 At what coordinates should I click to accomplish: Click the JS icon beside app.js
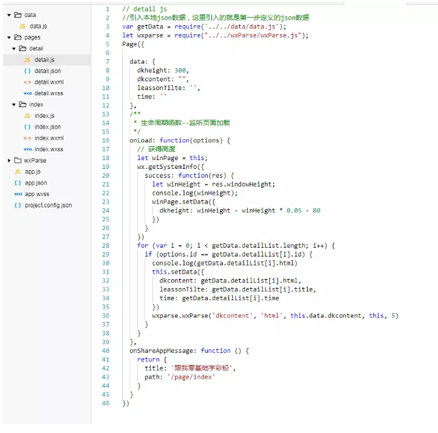tap(18, 171)
